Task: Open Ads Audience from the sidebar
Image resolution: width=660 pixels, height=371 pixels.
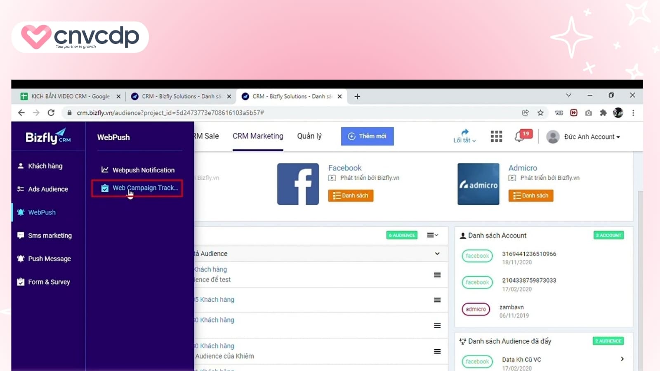Action: click(x=47, y=189)
